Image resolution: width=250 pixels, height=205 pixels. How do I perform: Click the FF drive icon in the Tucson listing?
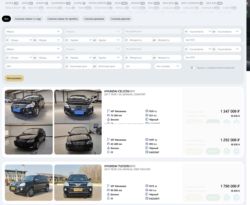pyautogui.click(x=108, y=198)
